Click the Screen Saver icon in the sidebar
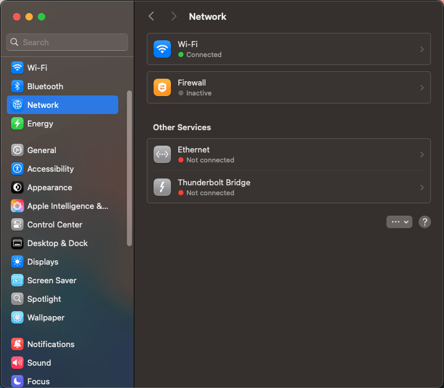The height and width of the screenshot is (388, 444). pyautogui.click(x=17, y=280)
